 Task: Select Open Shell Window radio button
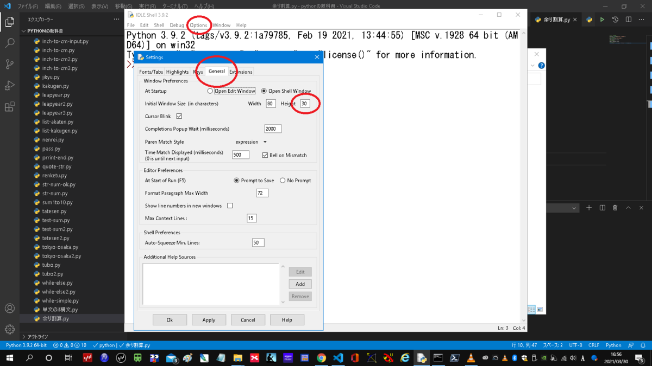click(x=264, y=91)
